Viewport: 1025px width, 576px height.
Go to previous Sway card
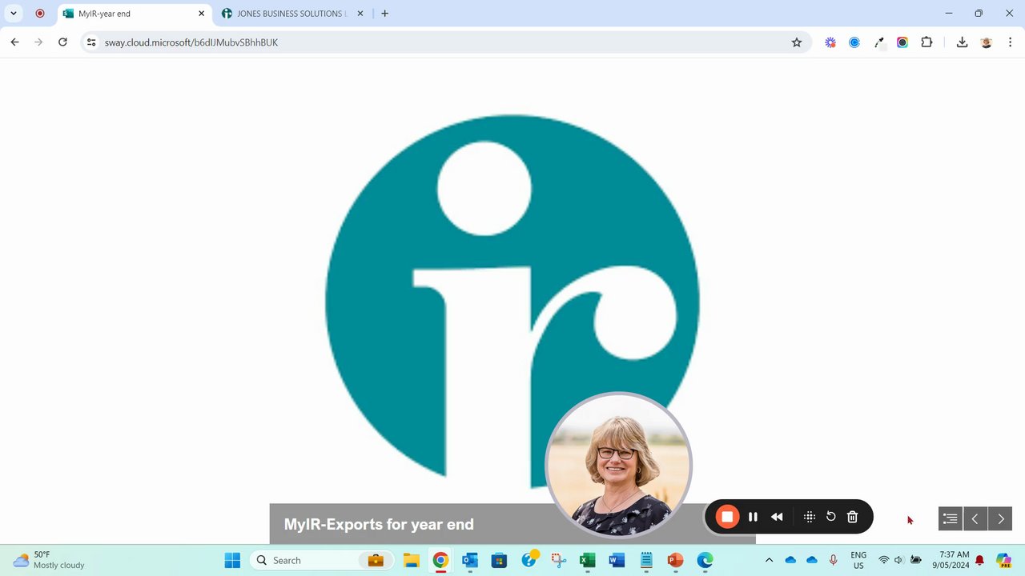click(975, 518)
